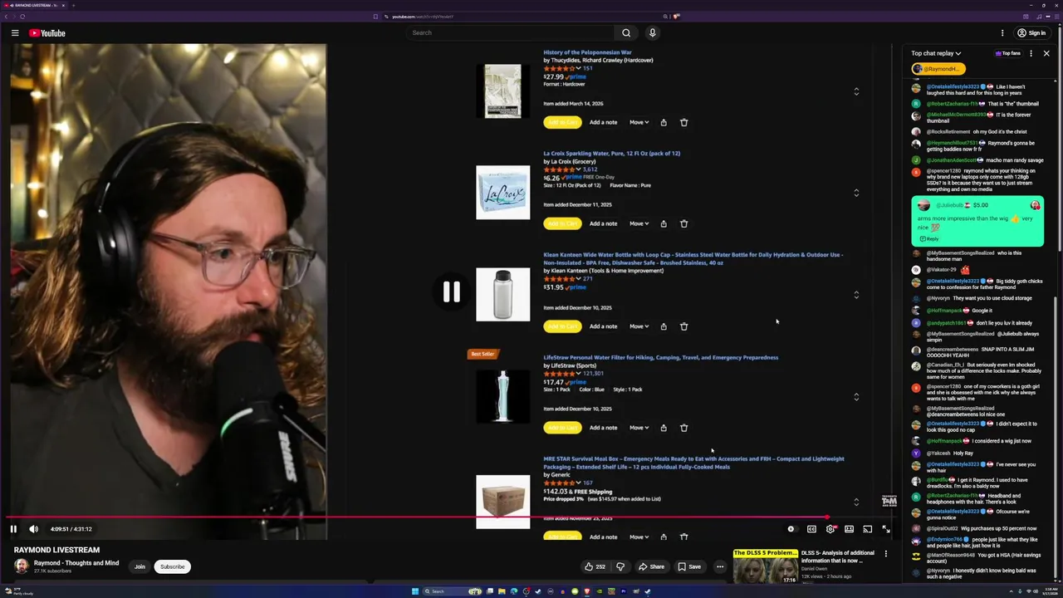1063x598 pixels.
Task: Open Windows Start button on taskbar
Action: (414, 591)
